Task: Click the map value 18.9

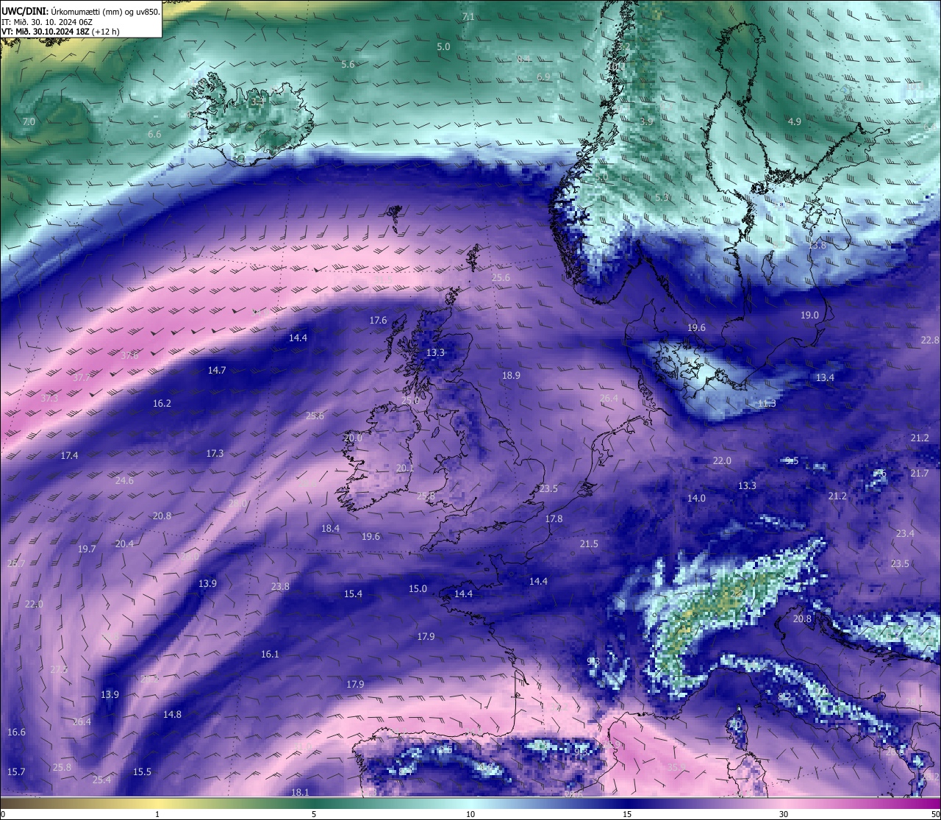Action: point(511,375)
